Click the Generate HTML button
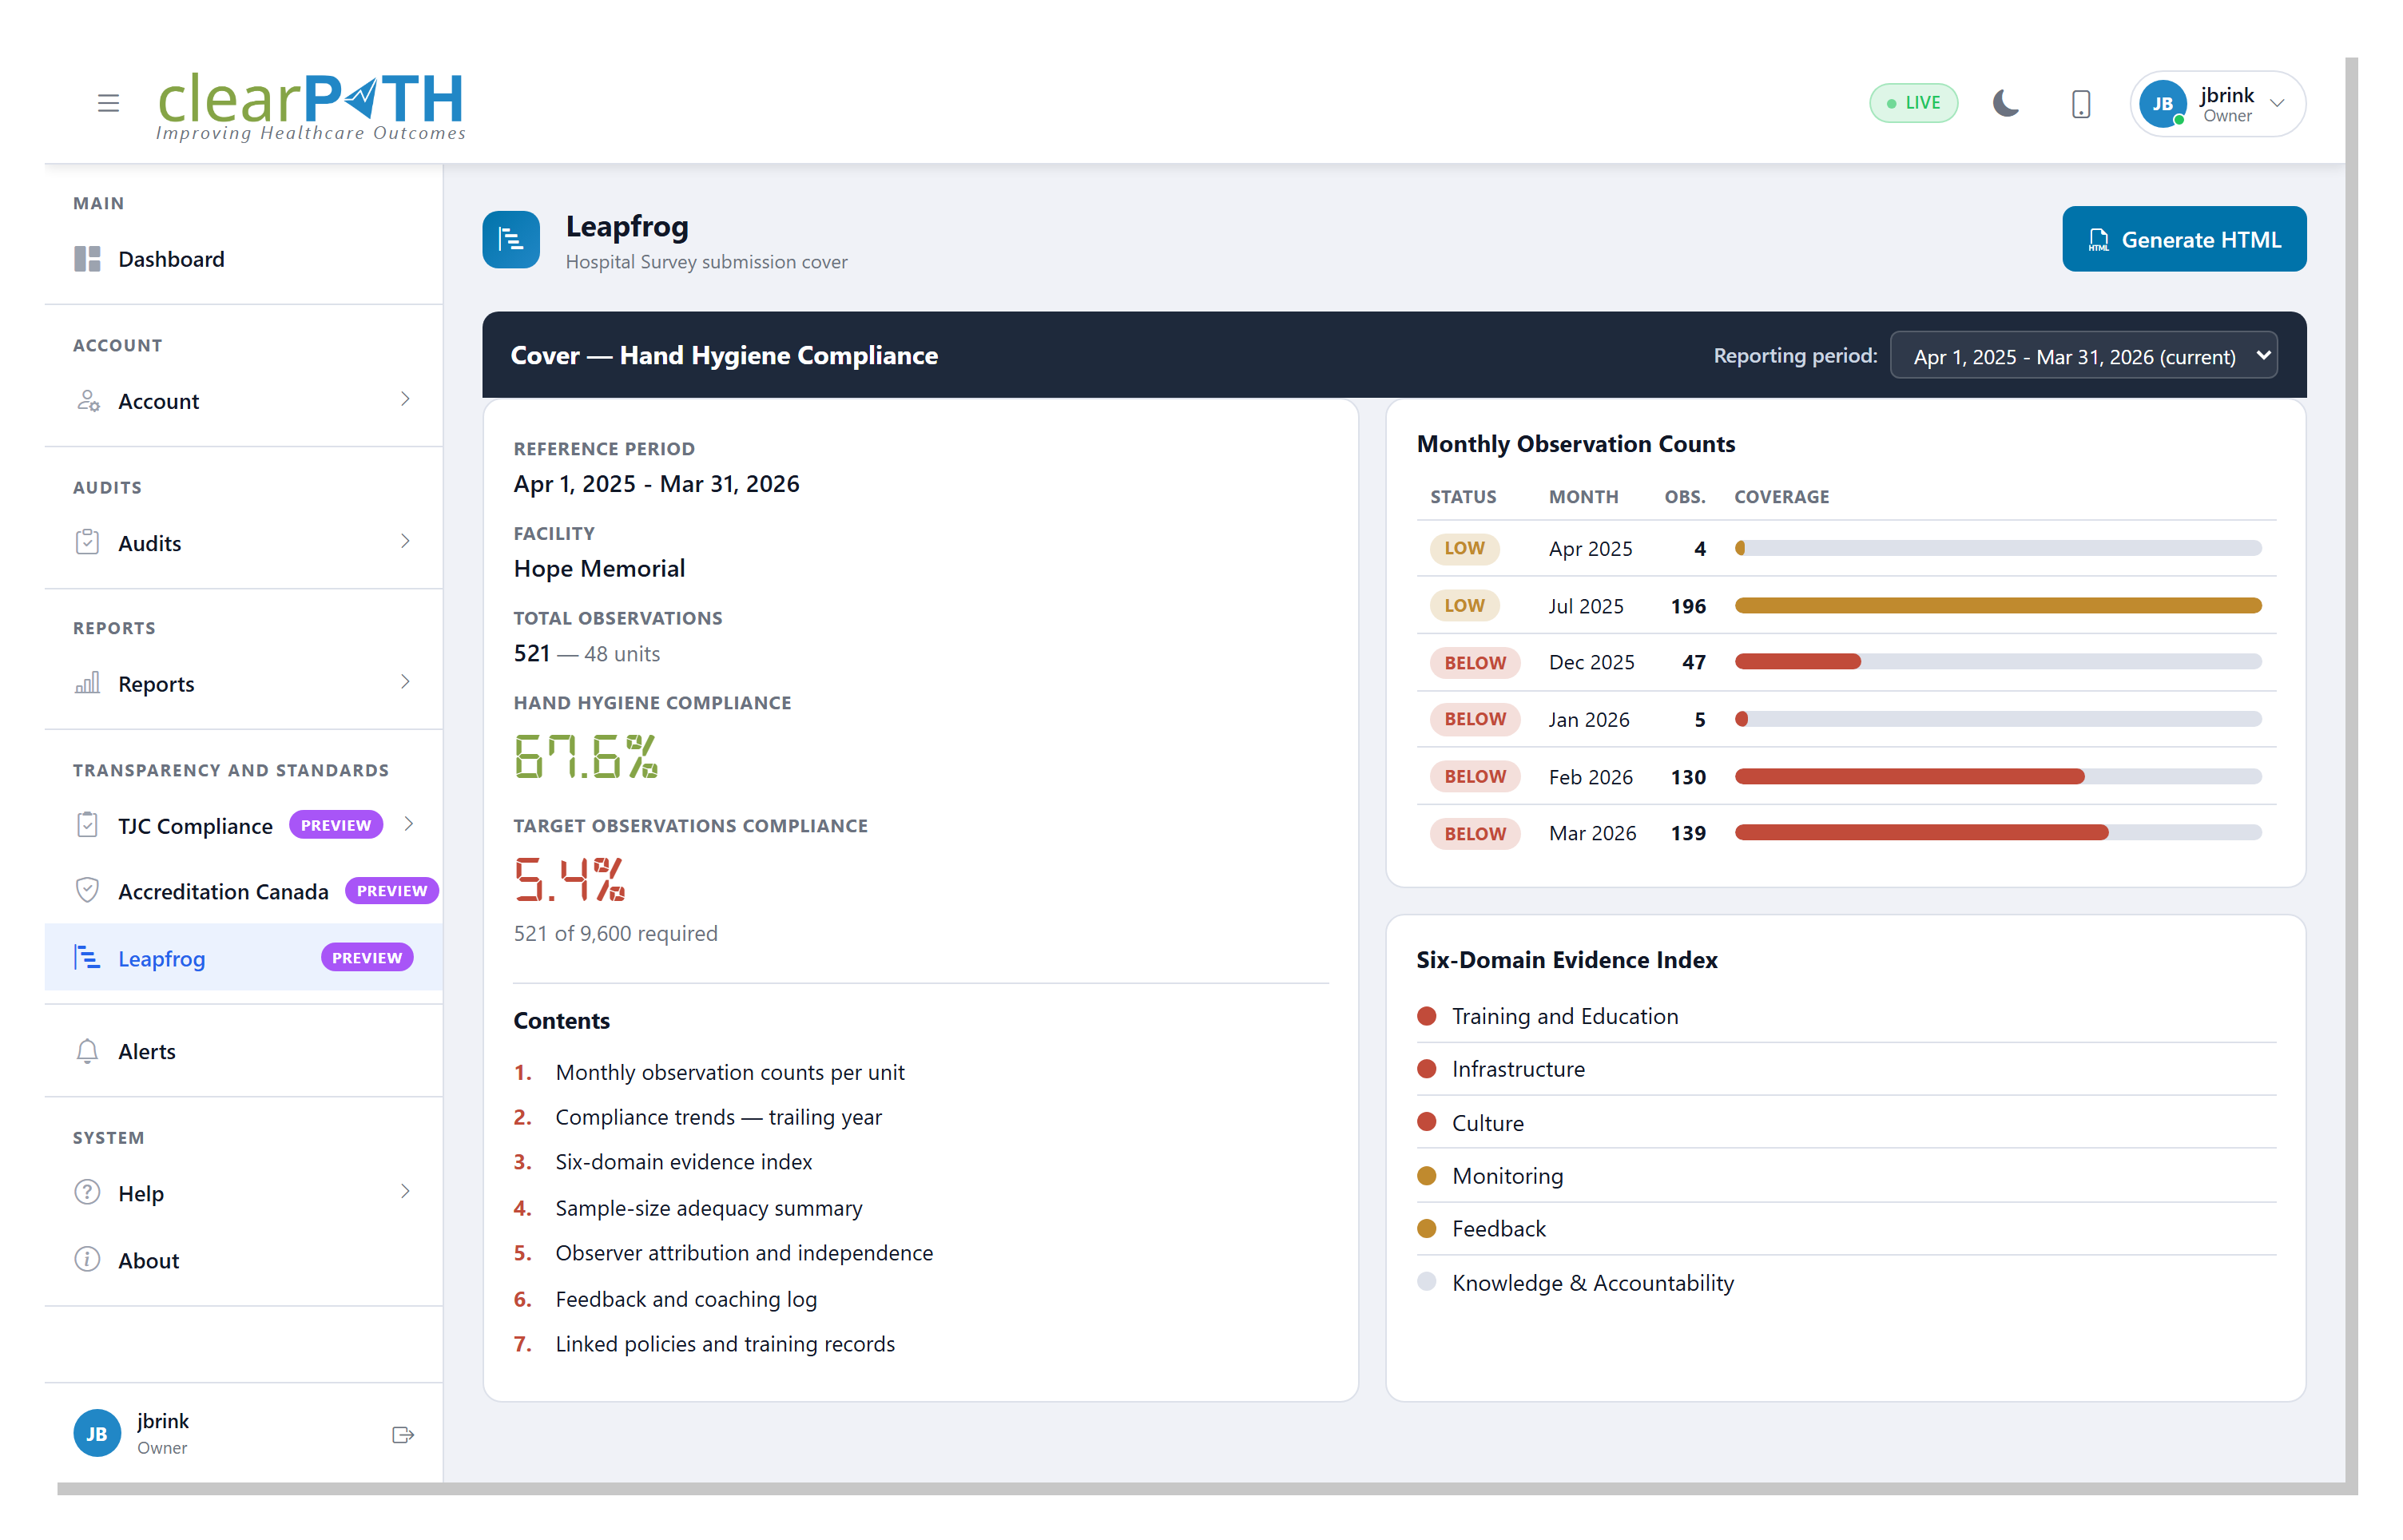Viewport: 2403px width, 1540px height. point(2183,239)
